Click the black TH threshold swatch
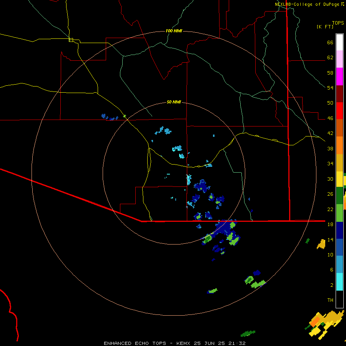 click(339, 299)
